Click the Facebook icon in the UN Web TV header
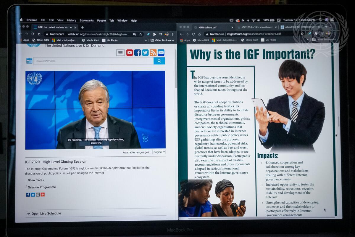Viewport: 355px width, 237px height. point(137,53)
